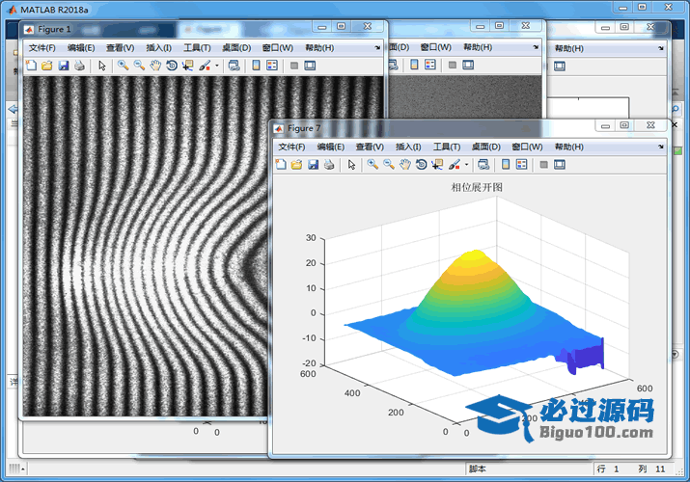Open 工具(T) menu in Figure 1
This screenshot has height=482, width=690.
(197, 48)
